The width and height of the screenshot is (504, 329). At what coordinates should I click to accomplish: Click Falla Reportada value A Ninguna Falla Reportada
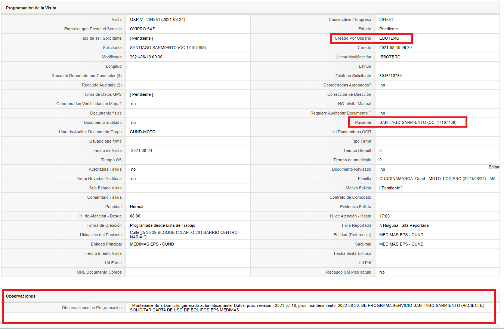coord(404,225)
